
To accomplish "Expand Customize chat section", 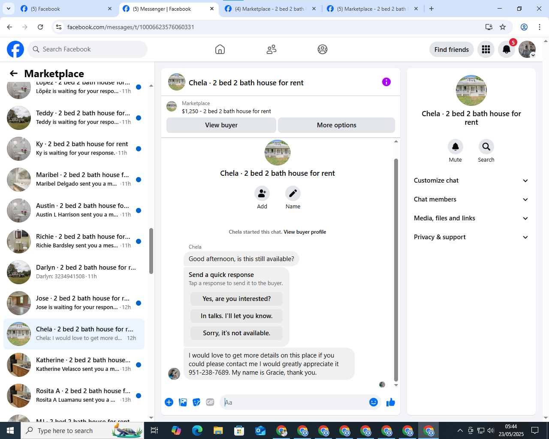I will (x=471, y=180).
